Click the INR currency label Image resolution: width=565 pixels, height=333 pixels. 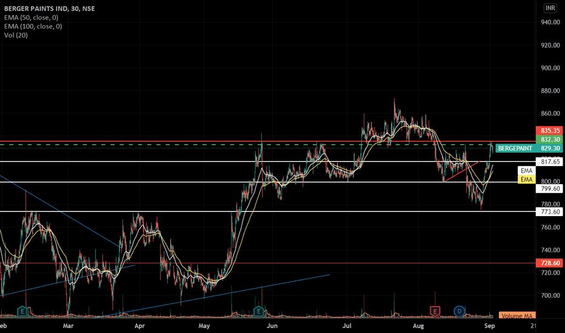550,8
